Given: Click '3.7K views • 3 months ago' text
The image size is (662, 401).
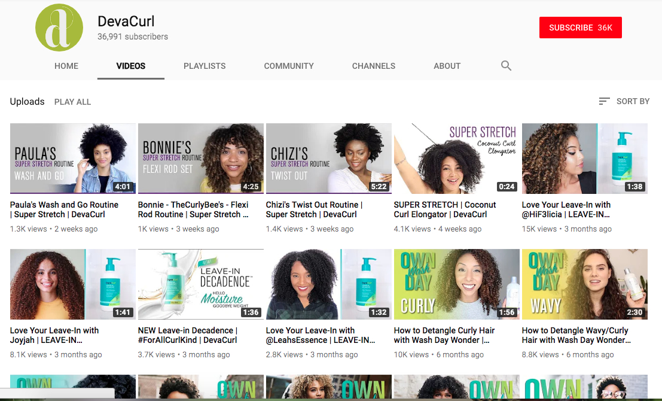Looking at the screenshot, I should coord(184,354).
